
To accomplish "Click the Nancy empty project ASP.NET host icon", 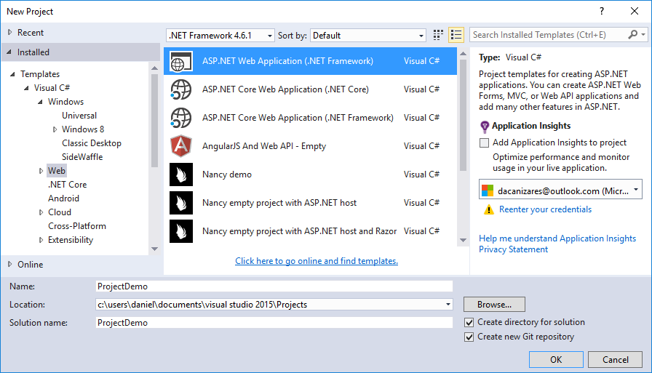I will pyautogui.click(x=181, y=203).
